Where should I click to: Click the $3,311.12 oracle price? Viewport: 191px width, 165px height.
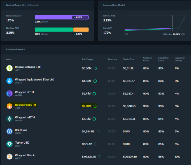128,68
